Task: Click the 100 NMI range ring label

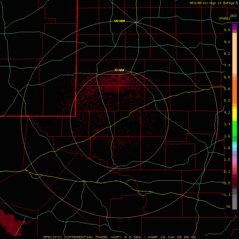Action: pyautogui.click(x=119, y=21)
